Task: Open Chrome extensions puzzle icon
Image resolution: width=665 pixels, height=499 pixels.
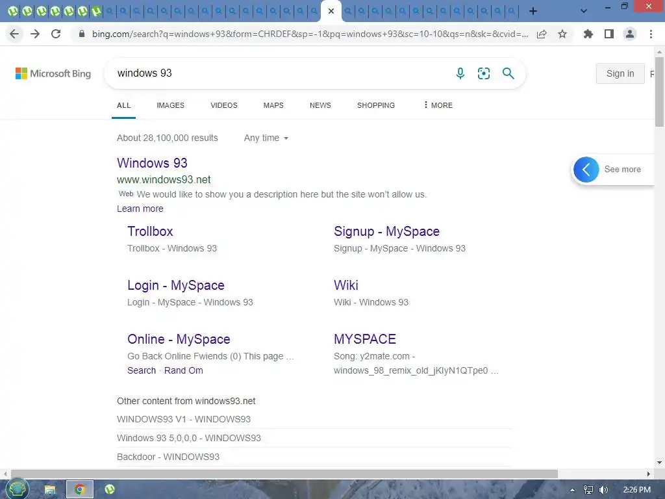Action: 588,34
